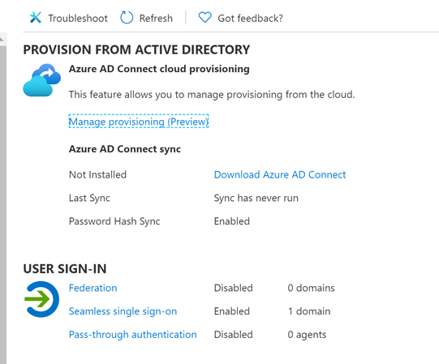Screen dimensions: 439x364
Task: Select Got feedback? in the toolbar
Action: (x=241, y=18)
